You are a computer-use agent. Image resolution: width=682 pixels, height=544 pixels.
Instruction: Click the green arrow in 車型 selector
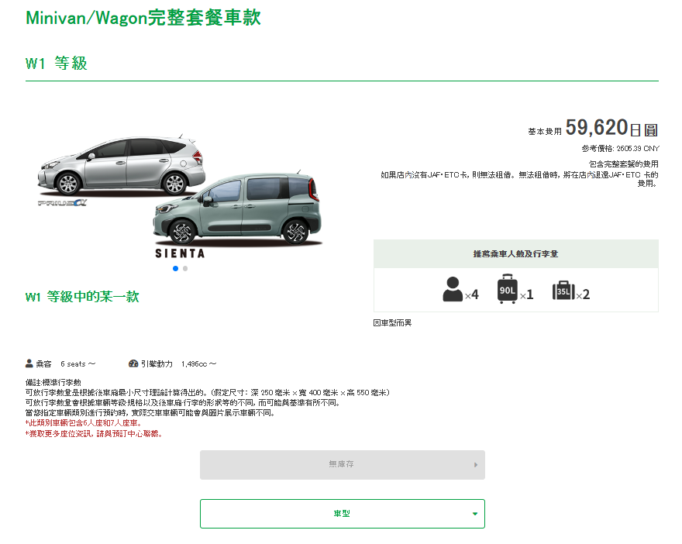tap(474, 514)
